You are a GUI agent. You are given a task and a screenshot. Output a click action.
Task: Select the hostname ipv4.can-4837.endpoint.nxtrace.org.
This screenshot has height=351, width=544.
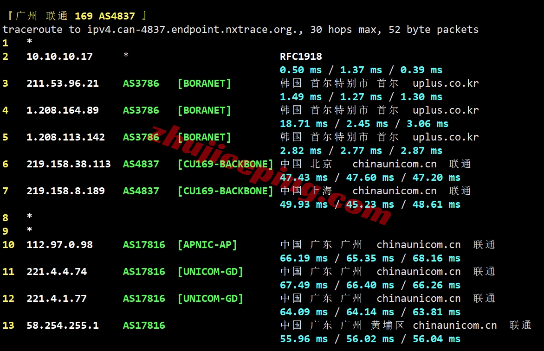click(x=192, y=30)
